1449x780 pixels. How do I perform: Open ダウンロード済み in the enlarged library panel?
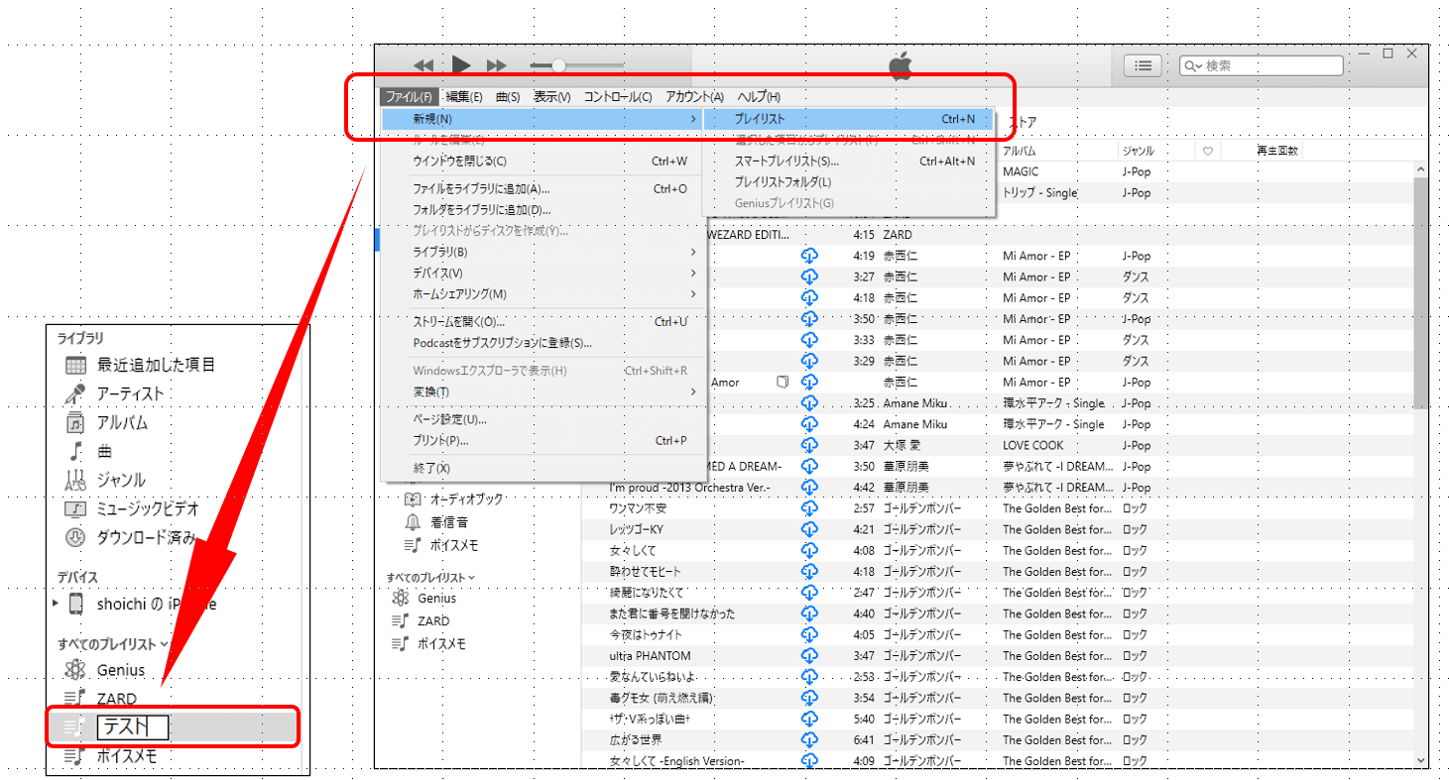[x=131, y=537]
